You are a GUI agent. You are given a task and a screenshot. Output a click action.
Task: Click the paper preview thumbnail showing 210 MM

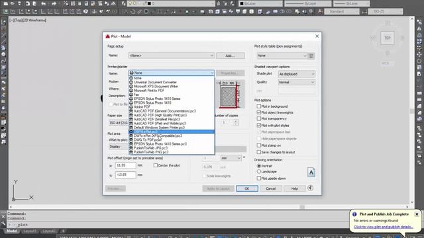(230, 94)
